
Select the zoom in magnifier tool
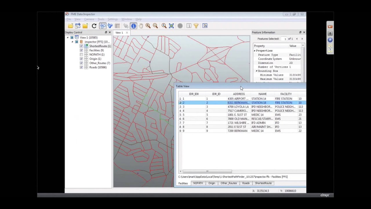148,26
